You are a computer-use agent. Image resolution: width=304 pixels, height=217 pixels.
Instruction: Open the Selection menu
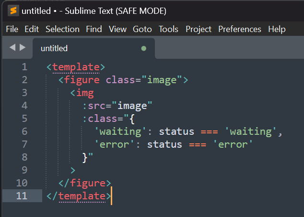62,29
